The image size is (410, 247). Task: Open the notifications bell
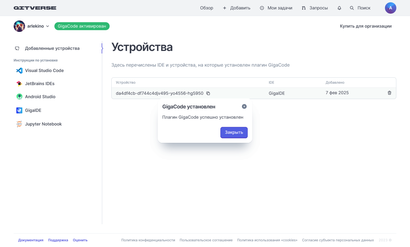point(339,8)
